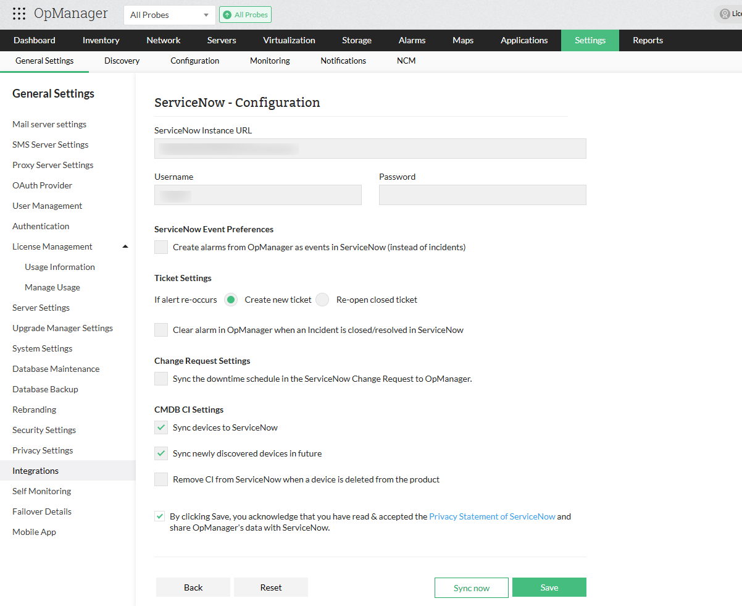Open Self Monitoring in sidebar
Screen dimensions: 742x606
coord(42,491)
